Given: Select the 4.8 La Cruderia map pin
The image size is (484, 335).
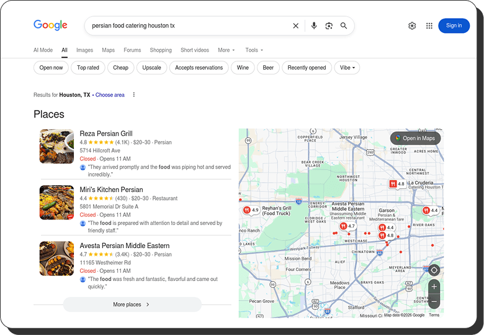Looking at the screenshot, I should click(x=397, y=184).
